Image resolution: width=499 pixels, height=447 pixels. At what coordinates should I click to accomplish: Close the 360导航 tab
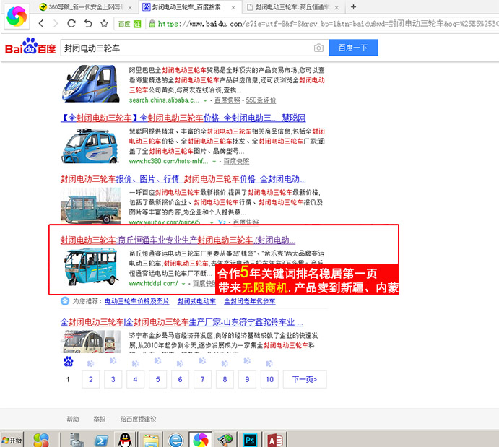(x=130, y=8)
